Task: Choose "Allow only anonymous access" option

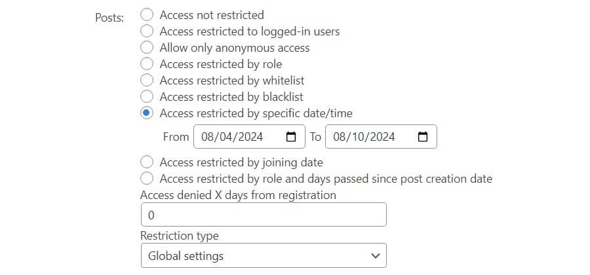Action: 147,47
